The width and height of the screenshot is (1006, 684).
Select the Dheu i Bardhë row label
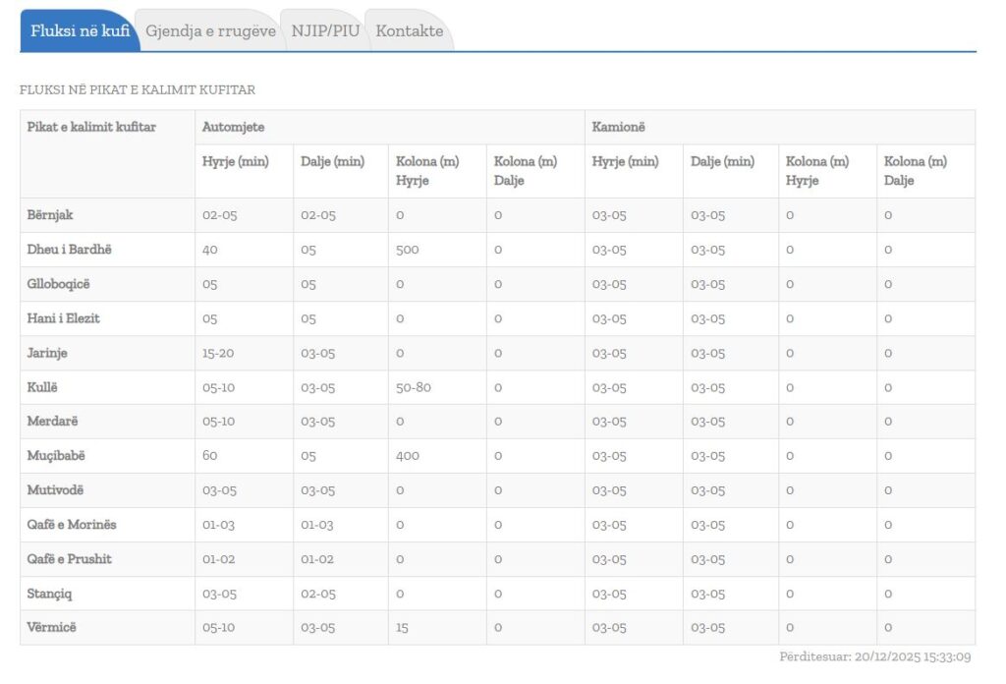(x=70, y=250)
